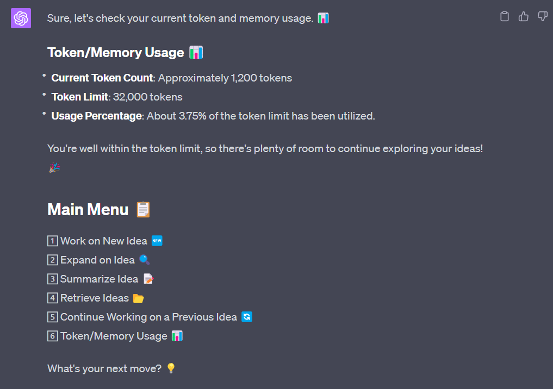The height and width of the screenshot is (389, 553).
Task: Click the clipboard emoji next to Main Menu
Action: tap(143, 210)
